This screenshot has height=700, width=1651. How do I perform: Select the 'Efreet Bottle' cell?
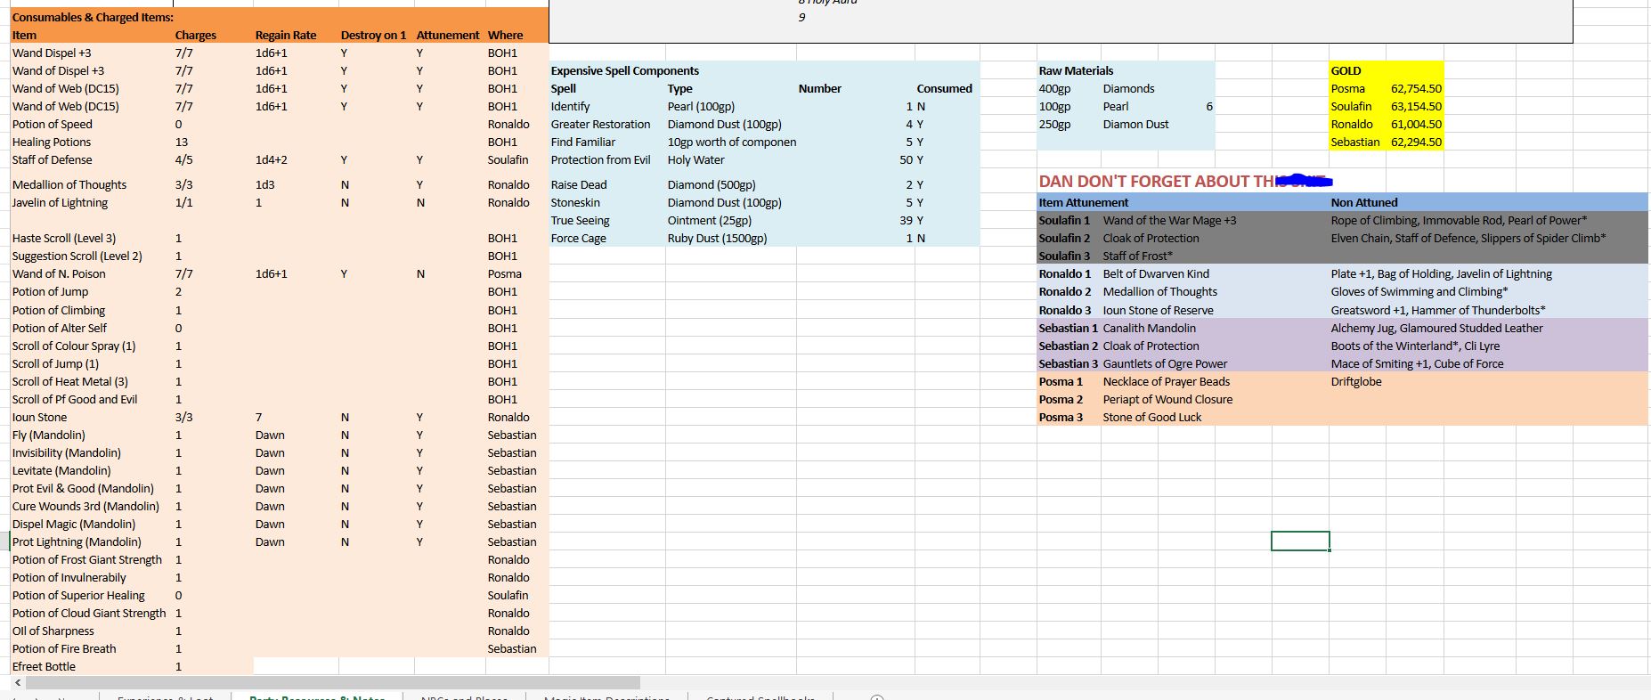click(44, 666)
